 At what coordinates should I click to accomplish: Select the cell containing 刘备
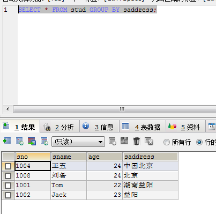tap(69, 176)
